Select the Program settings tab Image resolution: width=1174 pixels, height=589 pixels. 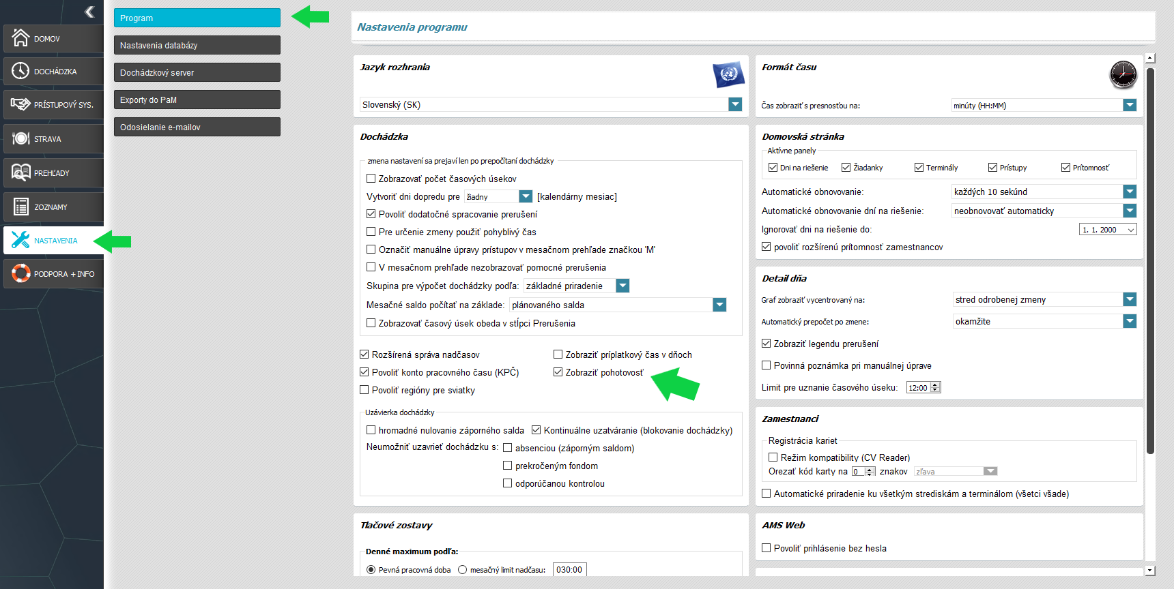coord(197,18)
